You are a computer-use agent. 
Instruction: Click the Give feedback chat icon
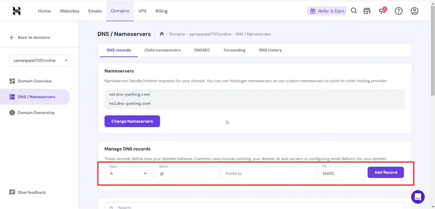point(12,192)
